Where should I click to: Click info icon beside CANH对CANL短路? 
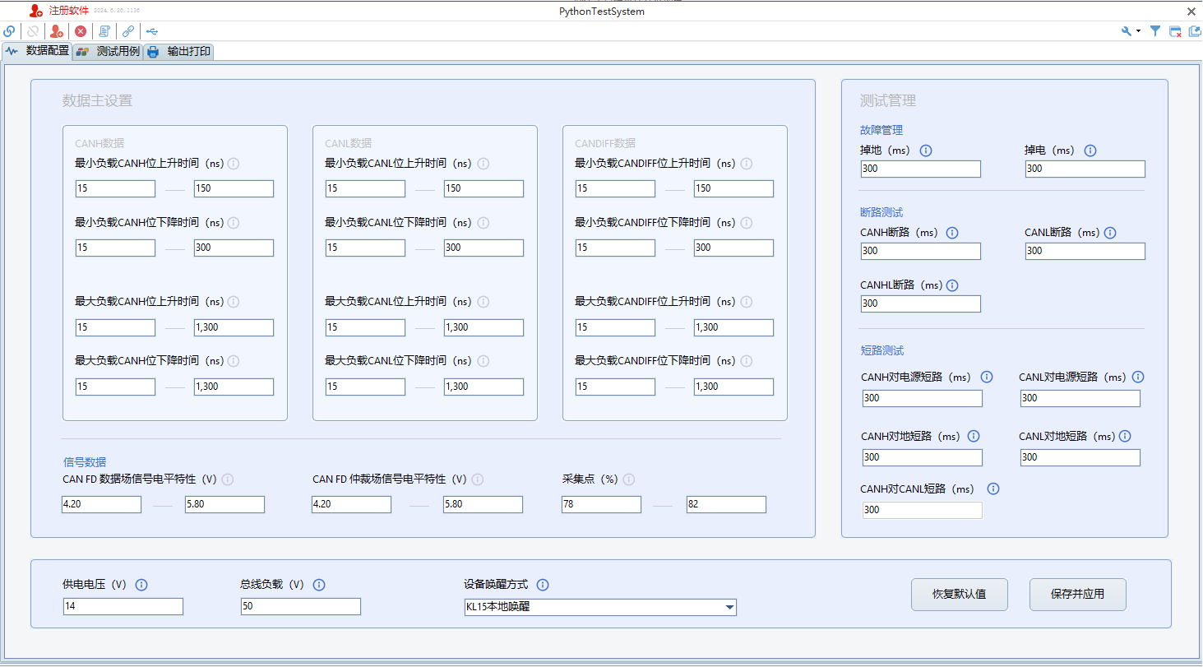click(x=993, y=489)
